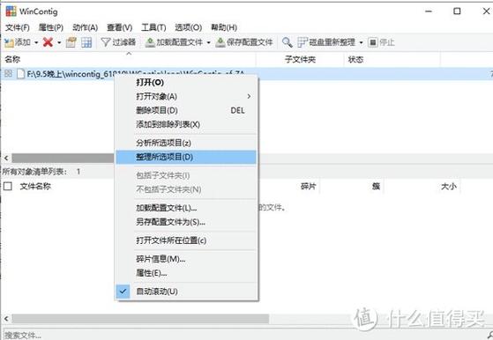Open the 属性(P) menu
This screenshot has width=493, height=340.
tap(50, 27)
